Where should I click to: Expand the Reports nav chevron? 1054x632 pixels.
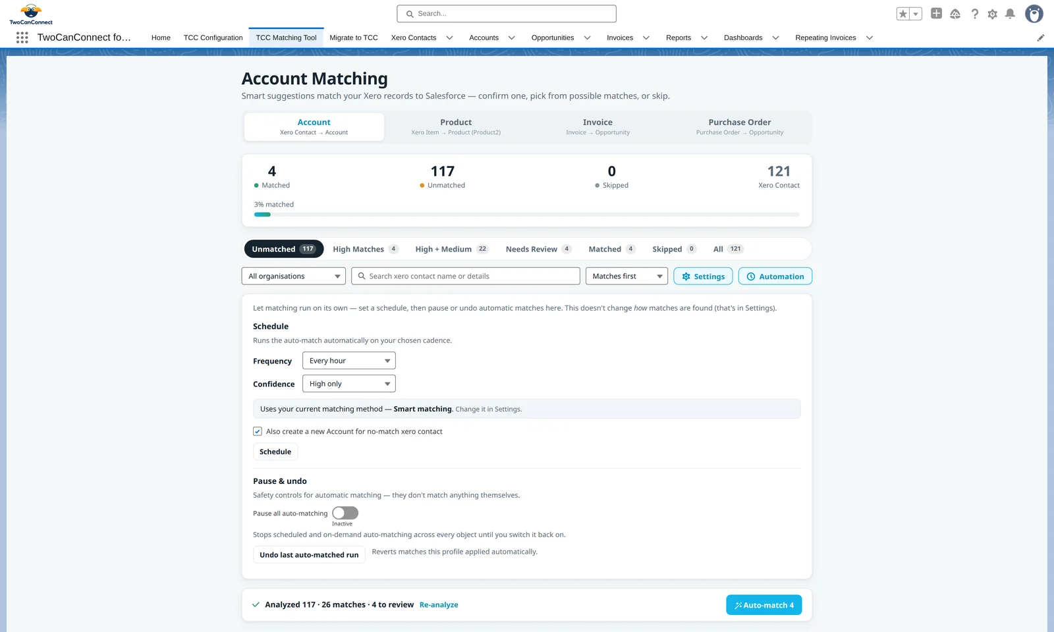[704, 38]
